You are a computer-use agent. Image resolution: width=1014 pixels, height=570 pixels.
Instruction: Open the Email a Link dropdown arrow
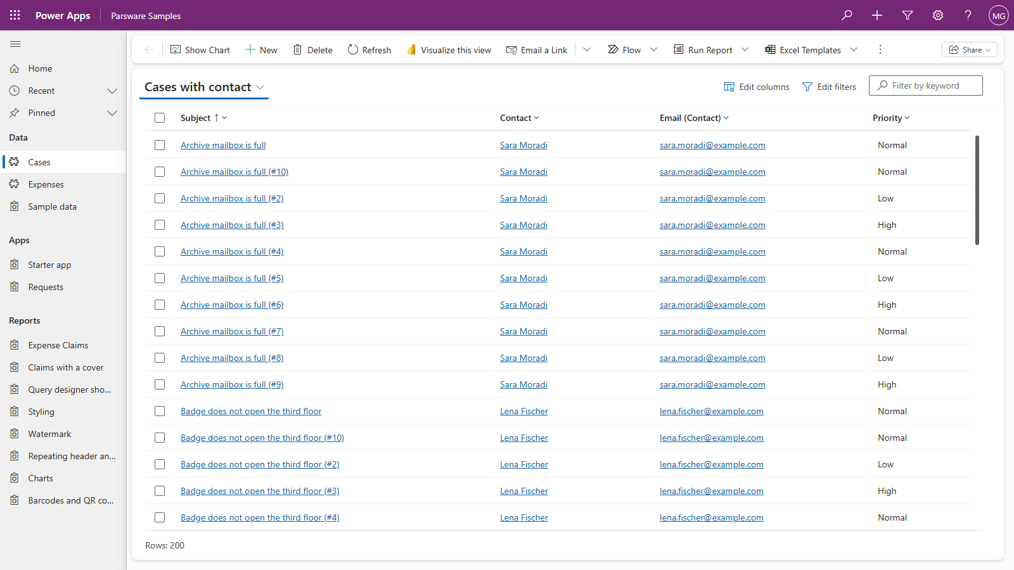point(587,49)
